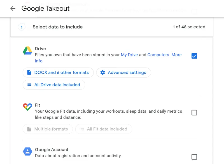The width and height of the screenshot is (224, 164).
Task: Click the 1 of 48 selected text
Action: click(189, 27)
